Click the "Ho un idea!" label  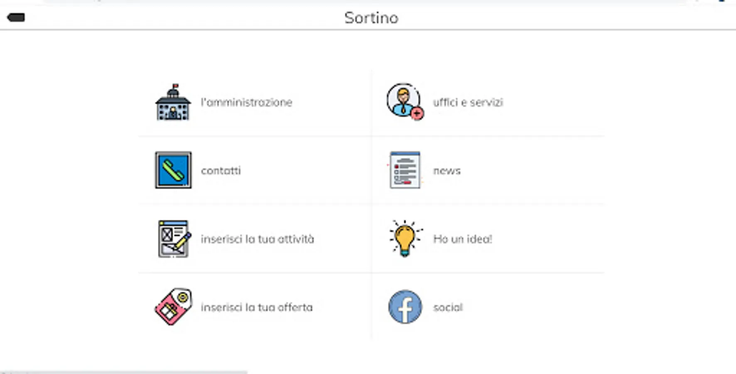462,239
